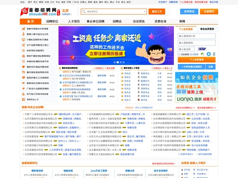Open the 知名企业招聘 banner

(x=197, y=77)
